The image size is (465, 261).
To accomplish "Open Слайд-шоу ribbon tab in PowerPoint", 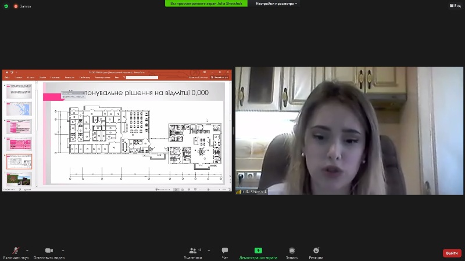I will [84, 78].
